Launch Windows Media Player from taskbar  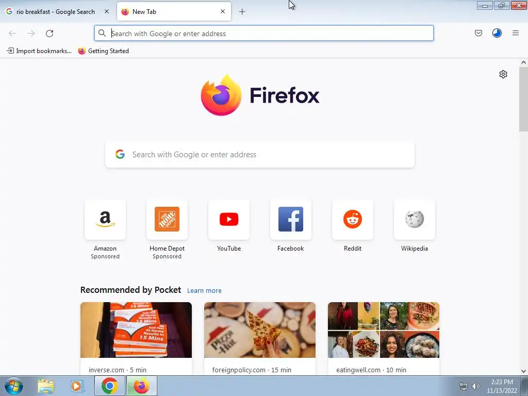(x=77, y=386)
